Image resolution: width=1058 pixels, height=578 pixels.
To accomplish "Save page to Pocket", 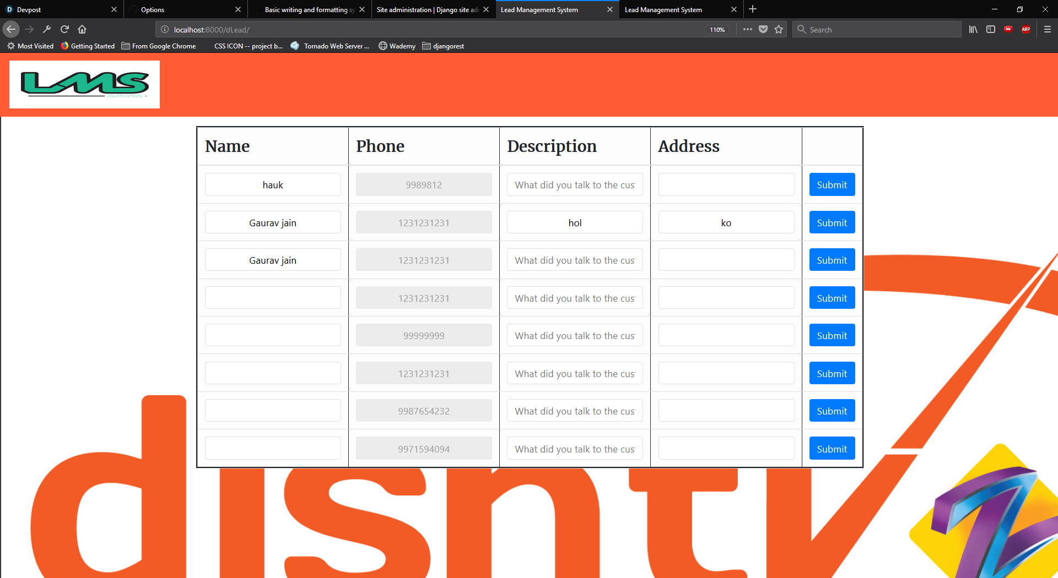I will 763,29.
